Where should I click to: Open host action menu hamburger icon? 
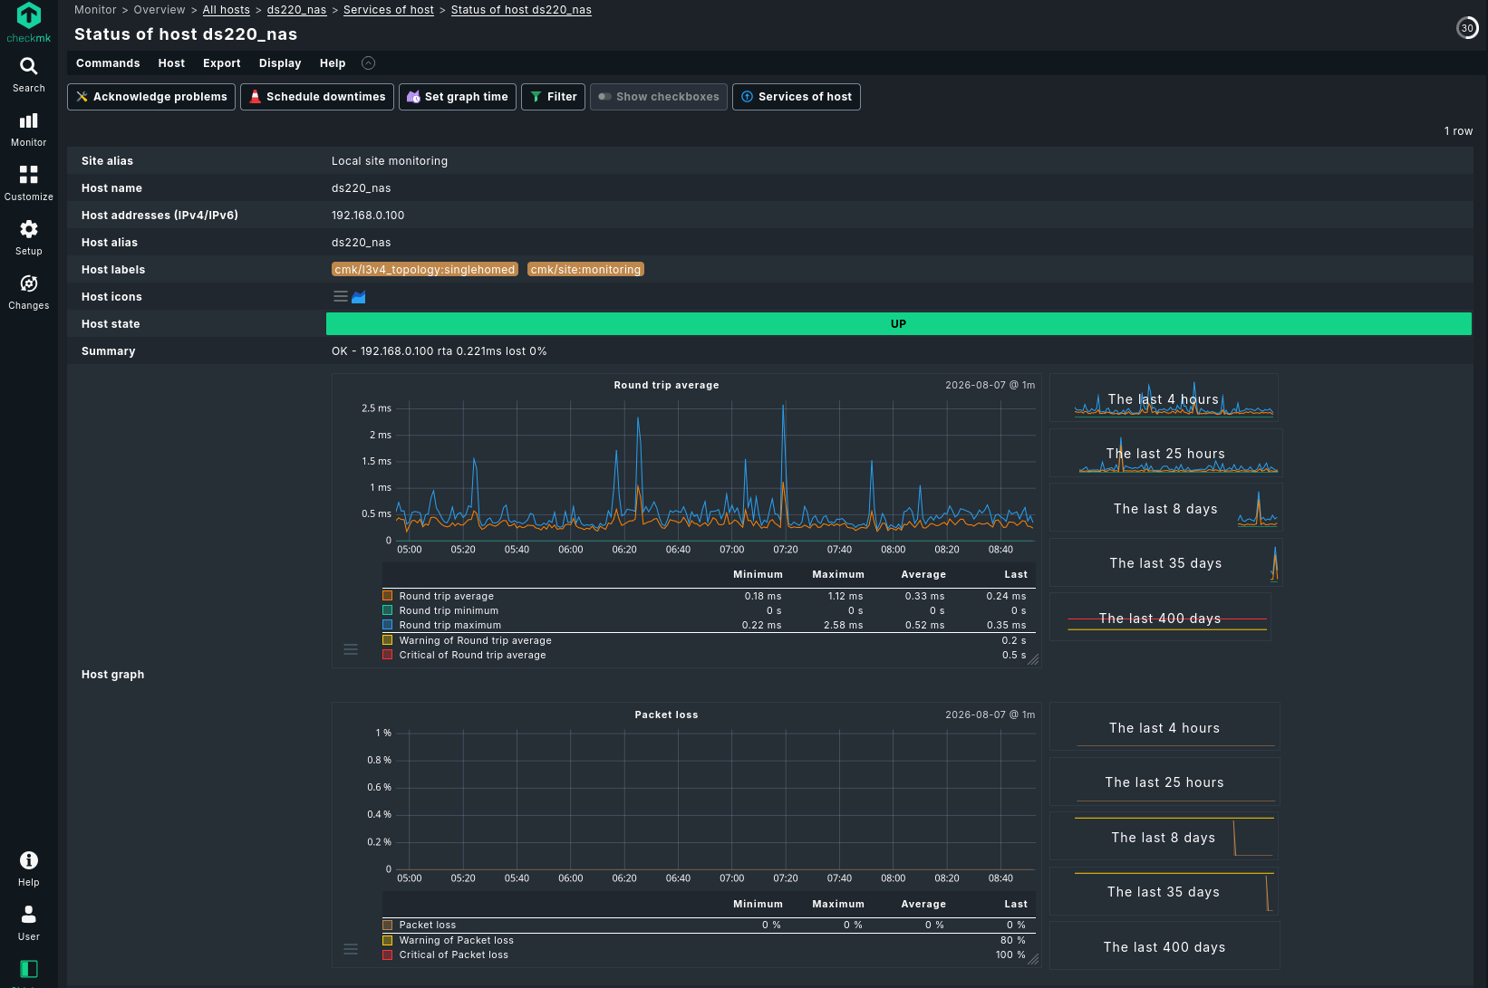(x=341, y=296)
